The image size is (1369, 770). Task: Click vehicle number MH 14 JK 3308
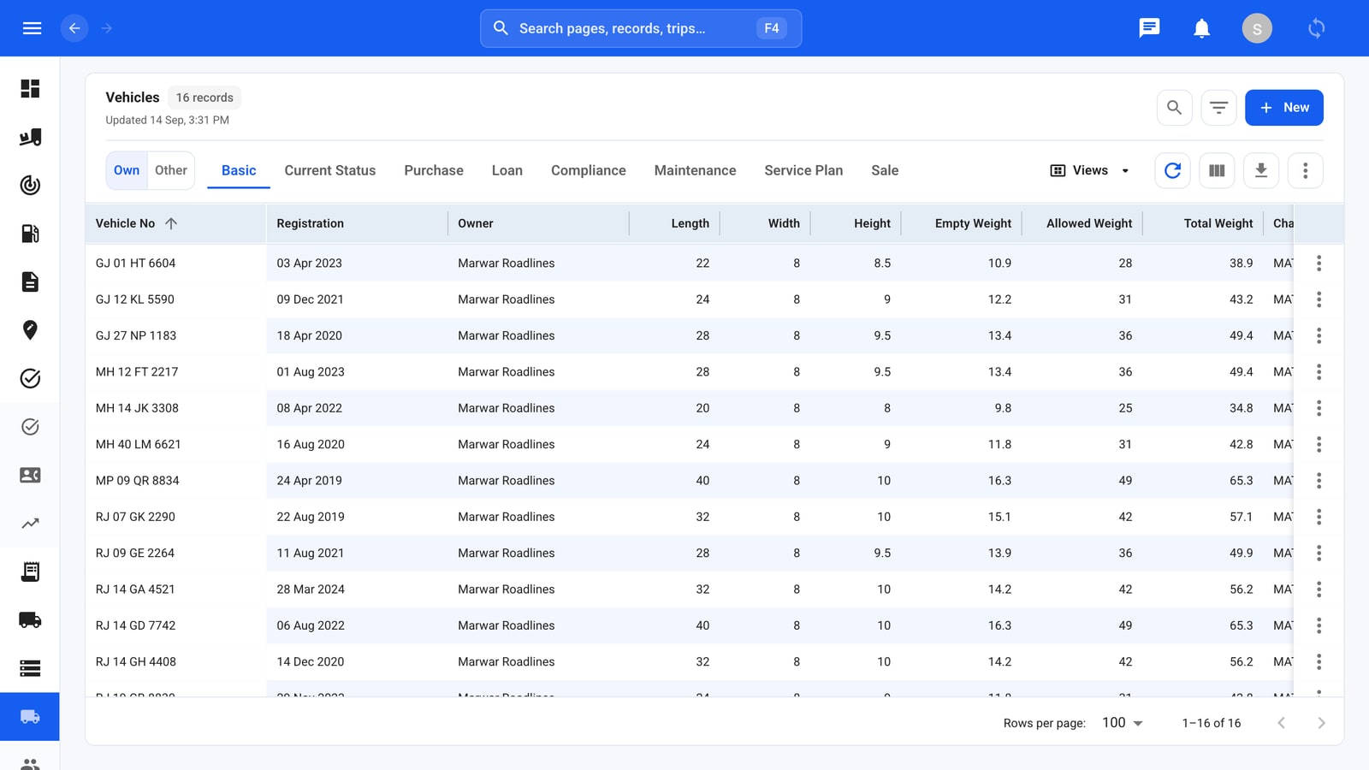click(137, 408)
